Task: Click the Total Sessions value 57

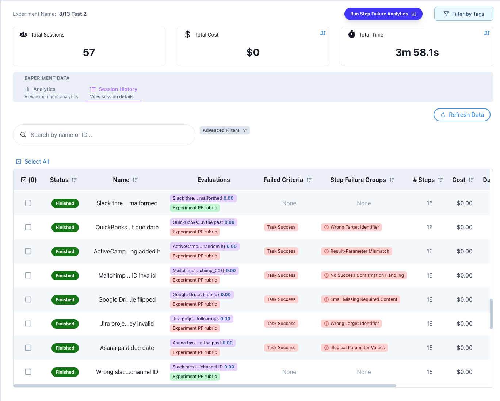Action: click(x=89, y=52)
